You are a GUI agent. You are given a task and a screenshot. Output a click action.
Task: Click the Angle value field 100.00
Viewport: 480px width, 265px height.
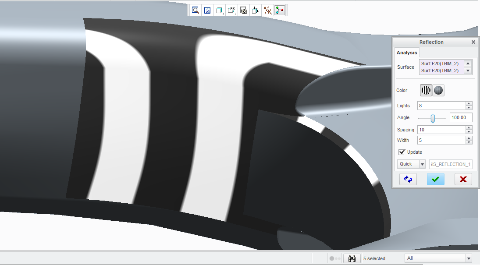tap(461, 117)
